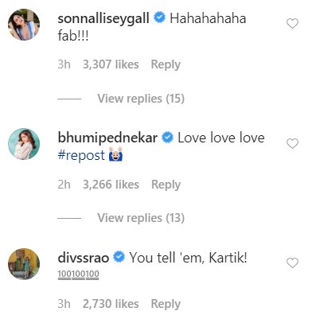This screenshot has height=319, width=316.
Task: Open sonnalliseygall's profile picture
Action: coord(24,25)
